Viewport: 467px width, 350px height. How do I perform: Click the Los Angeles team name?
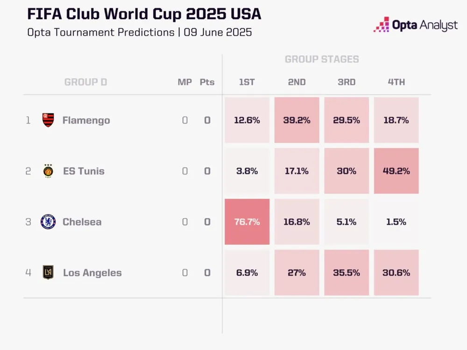92,273
